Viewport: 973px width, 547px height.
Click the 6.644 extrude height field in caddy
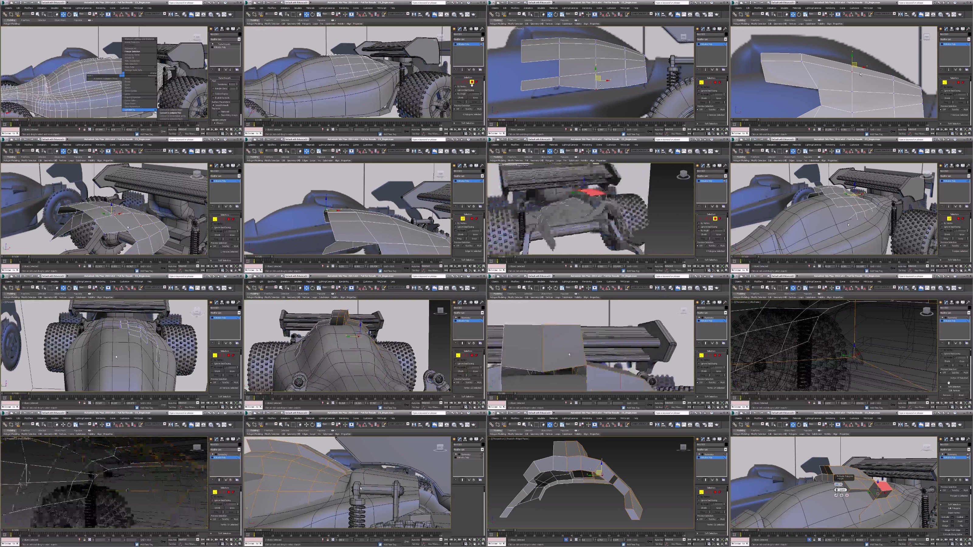click(x=842, y=490)
